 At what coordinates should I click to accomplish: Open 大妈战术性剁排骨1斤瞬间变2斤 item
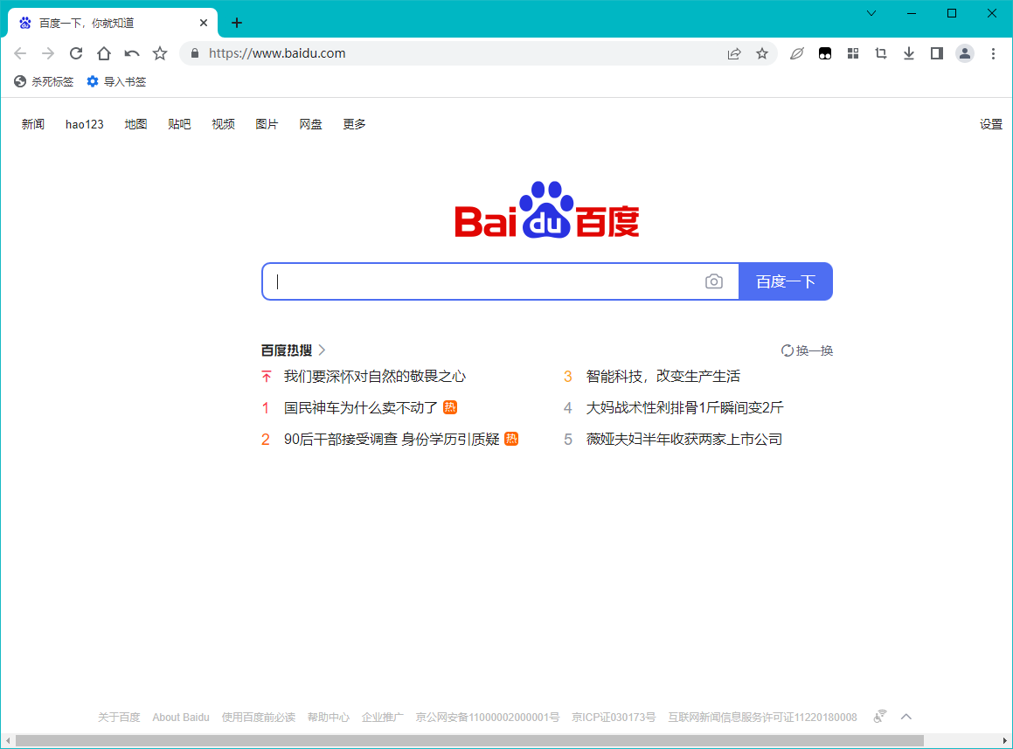[x=684, y=408]
